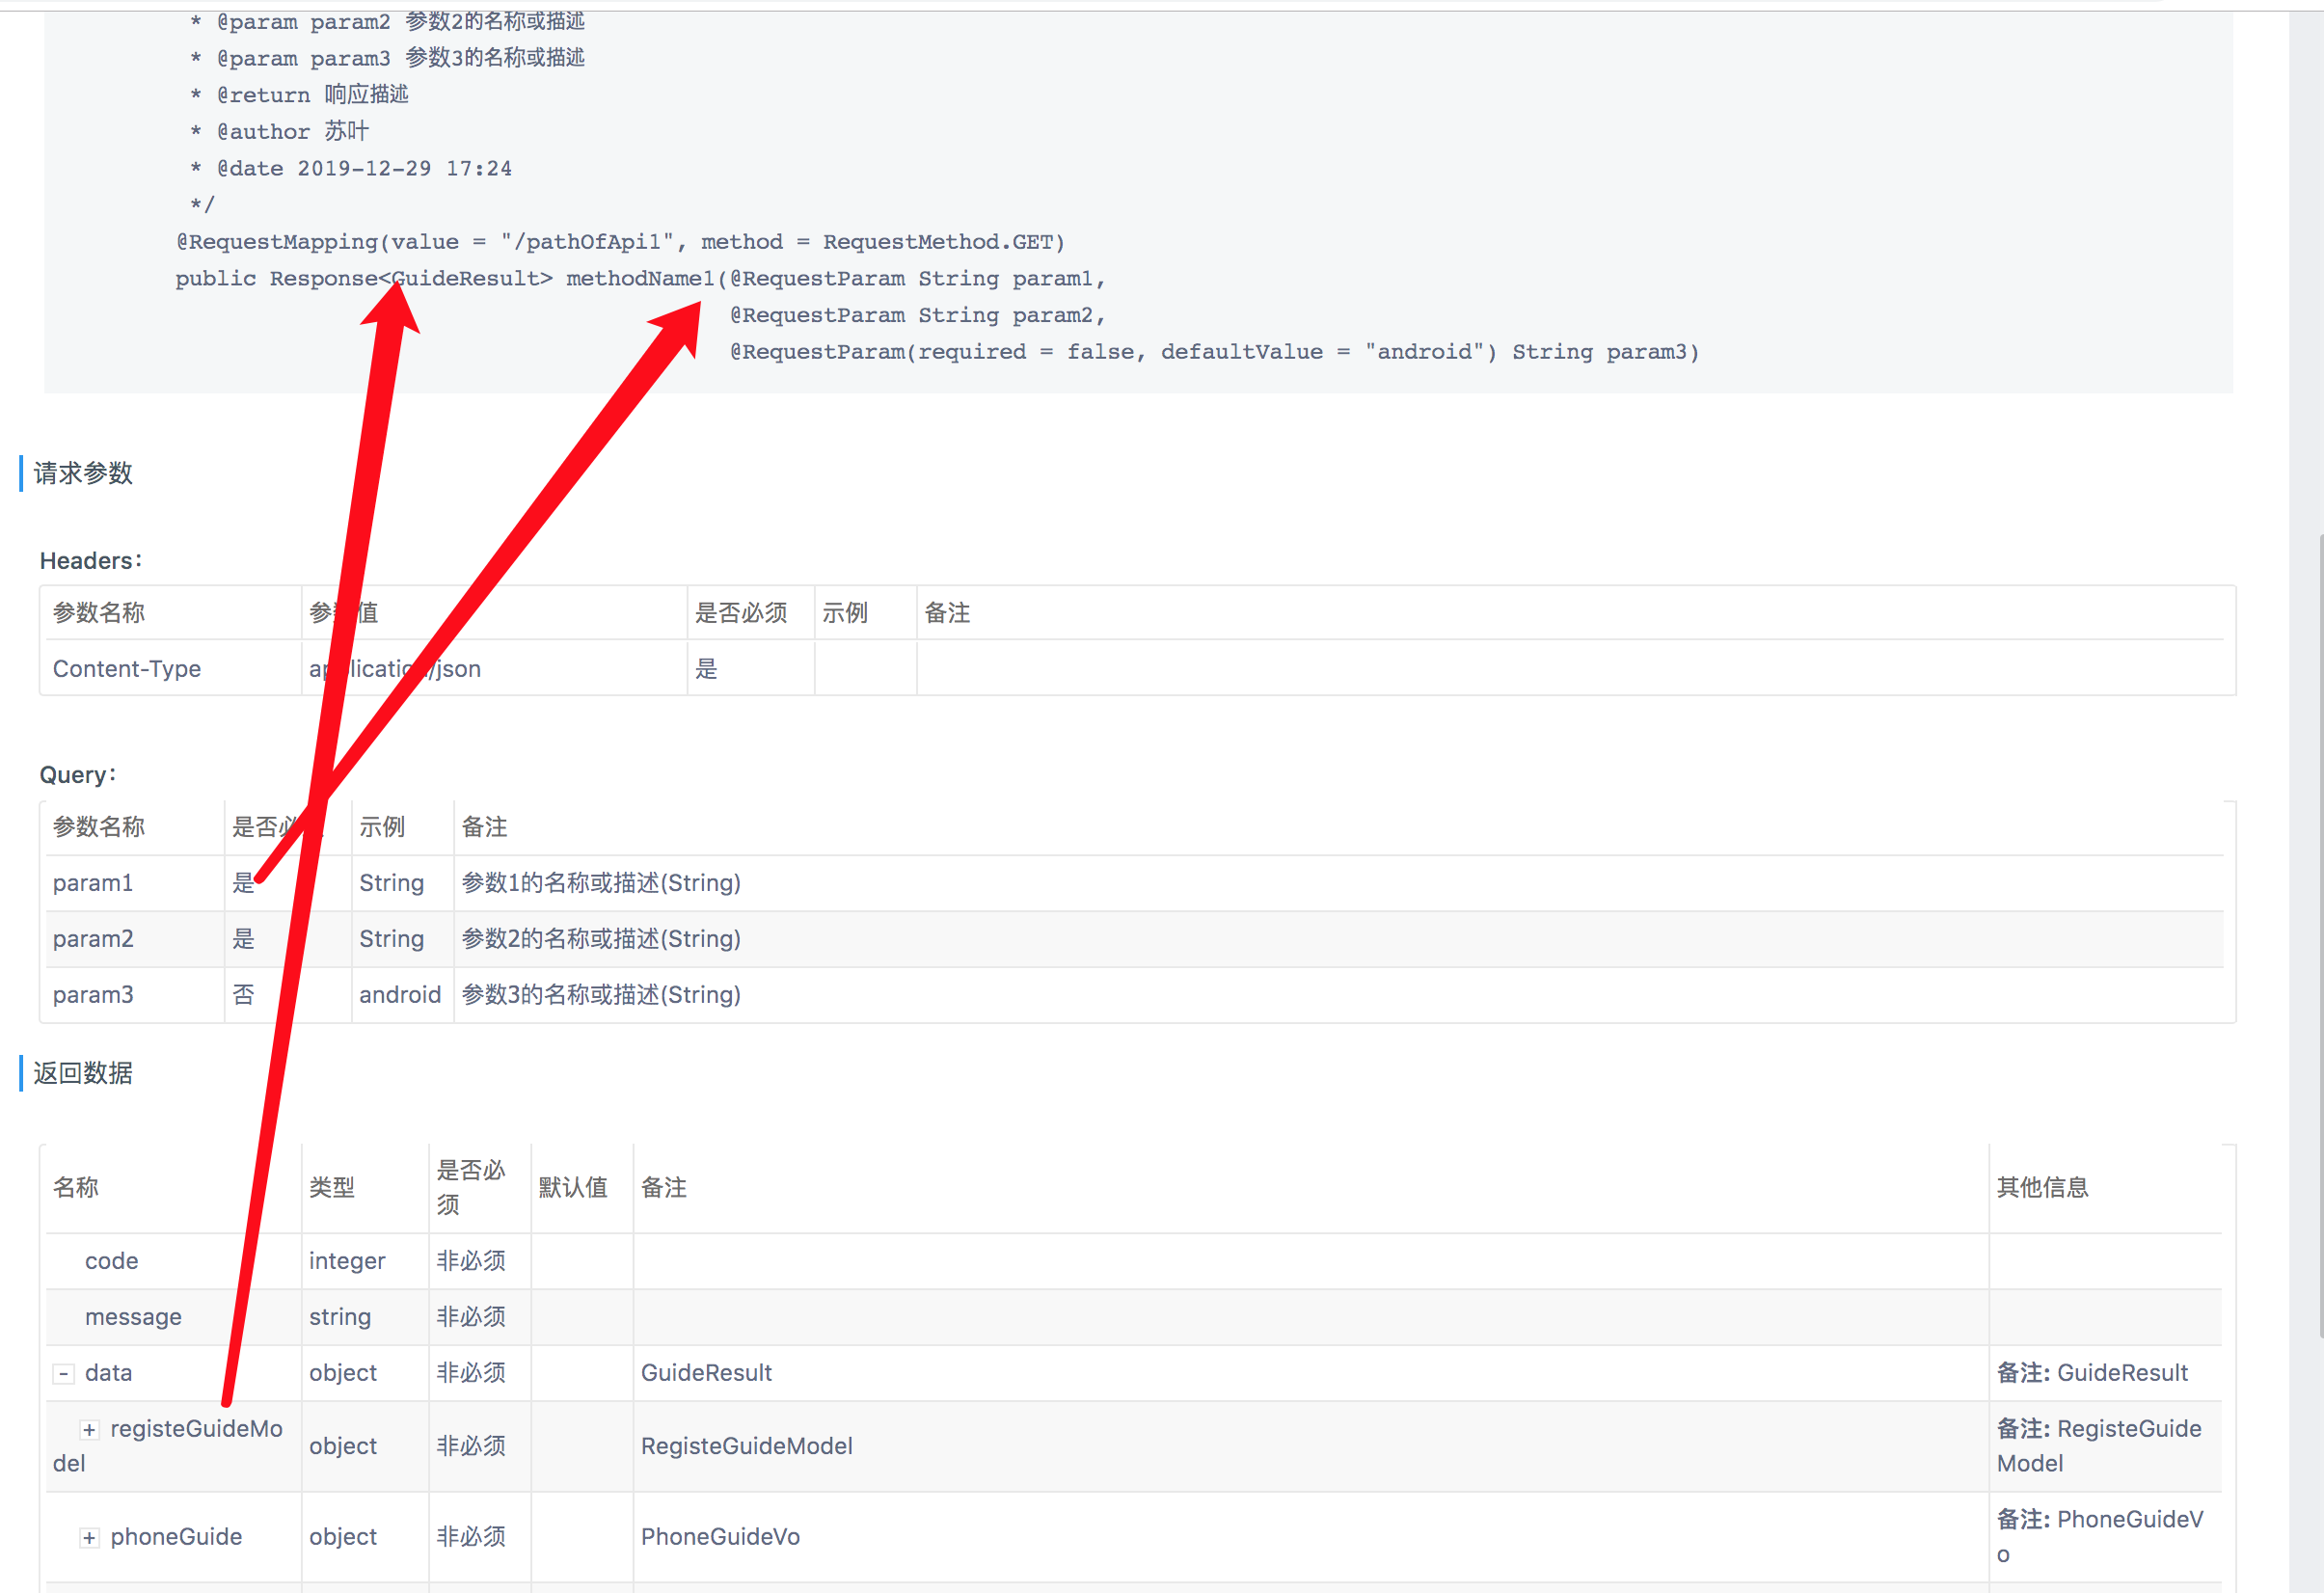The image size is (2324, 1593).
Task: Click the @return 响应描述 comment line
Action: pyautogui.click(x=300, y=94)
